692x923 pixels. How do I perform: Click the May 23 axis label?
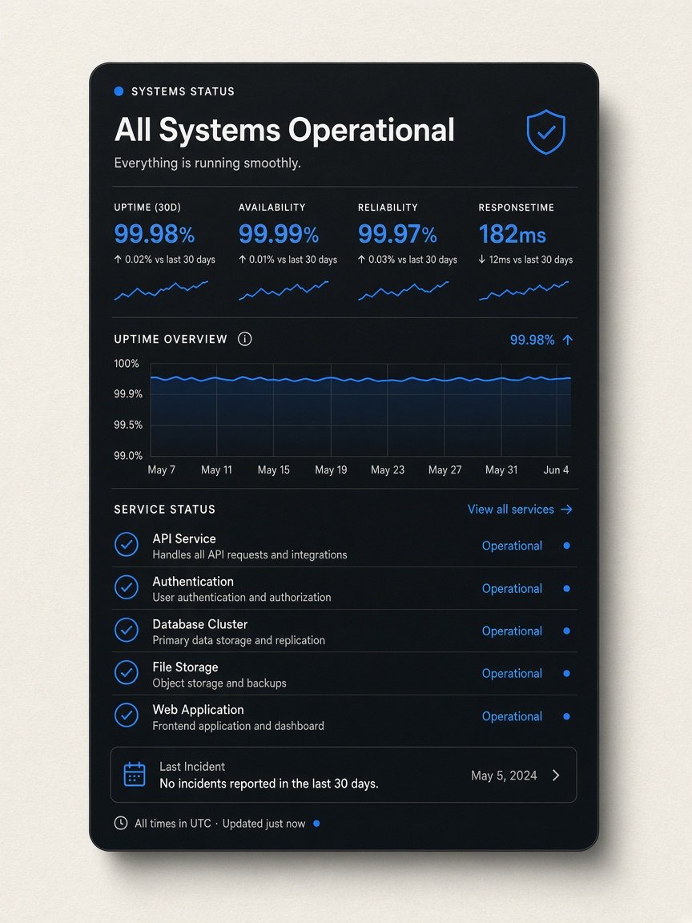[388, 470]
